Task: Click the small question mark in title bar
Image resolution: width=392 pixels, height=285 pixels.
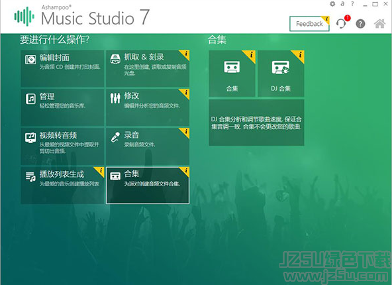Action: point(352,4)
